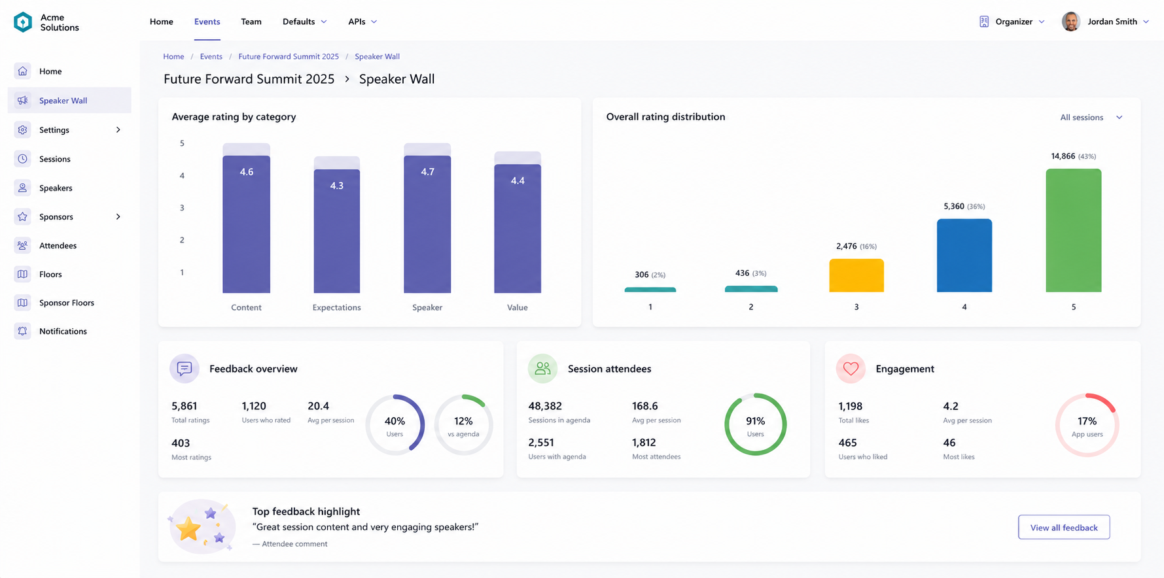Click the Speaker Wall breadcrumb link
The image size is (1164, 578).
tap(377, 57)
